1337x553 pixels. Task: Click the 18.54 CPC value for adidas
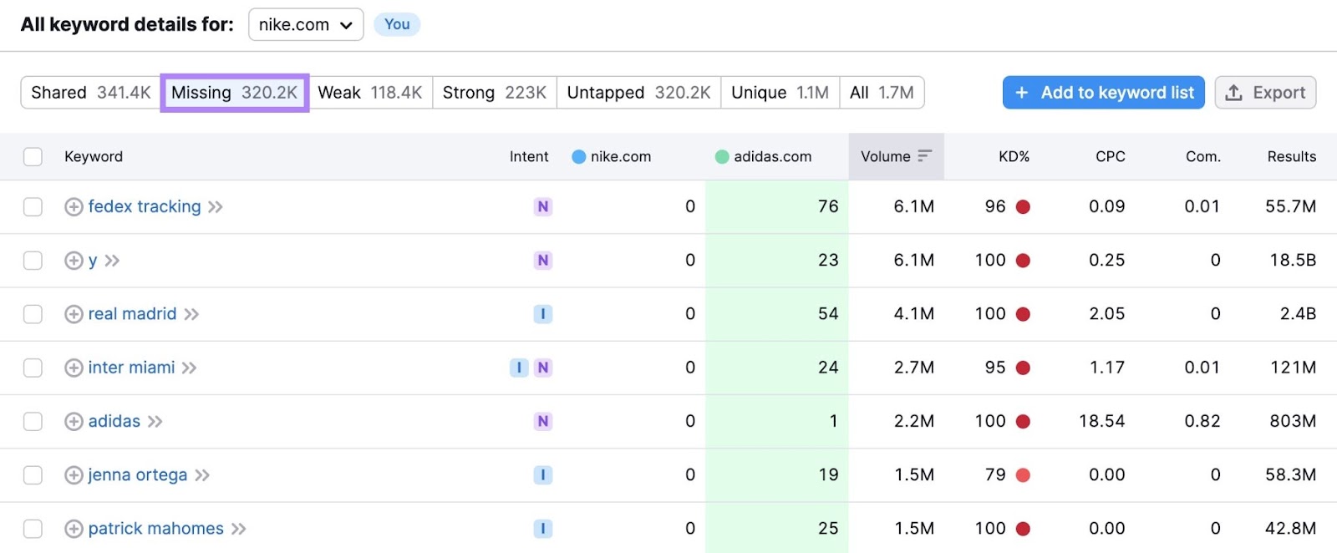(1101, 422)
